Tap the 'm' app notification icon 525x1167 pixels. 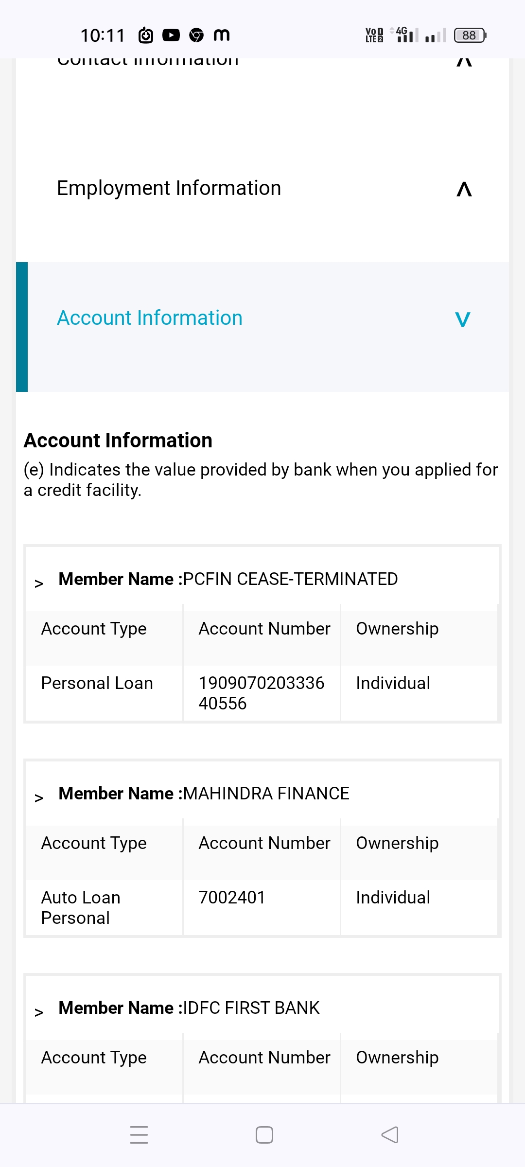coord(222,35)
